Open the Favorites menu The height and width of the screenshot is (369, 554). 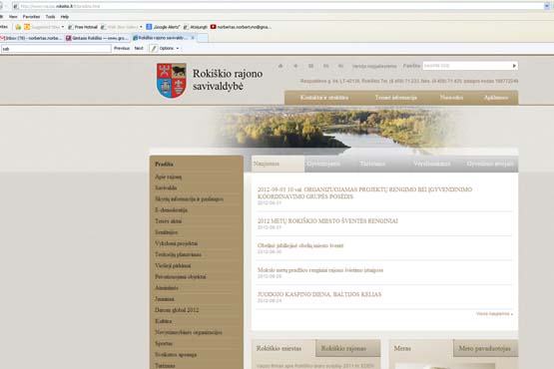click(x=32, y=17)
